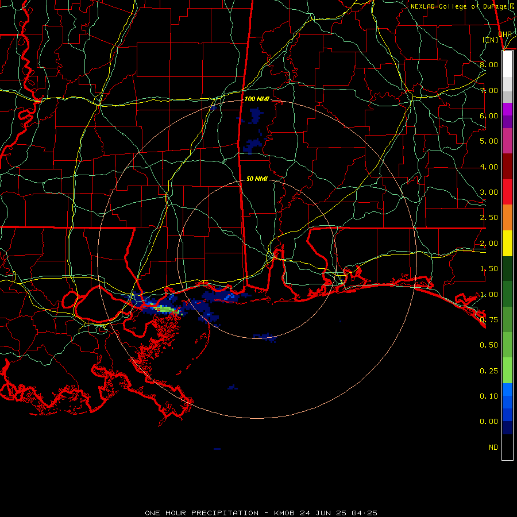Pick the black ND swatch in legend

click(x=507, y=447)
